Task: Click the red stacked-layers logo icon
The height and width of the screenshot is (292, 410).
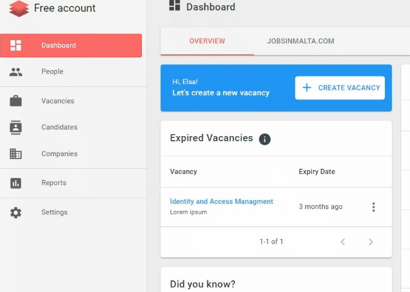Action: pyautogui.click(x=19, y=9)
